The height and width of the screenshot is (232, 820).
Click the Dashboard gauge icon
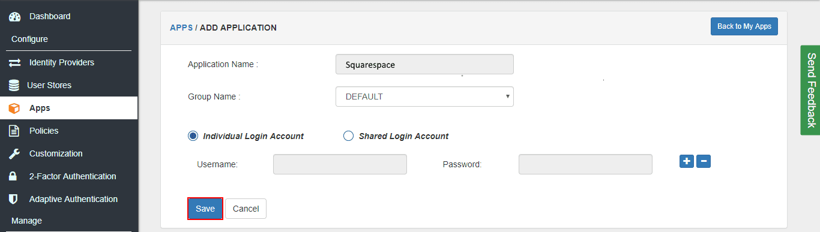(15, 17)
